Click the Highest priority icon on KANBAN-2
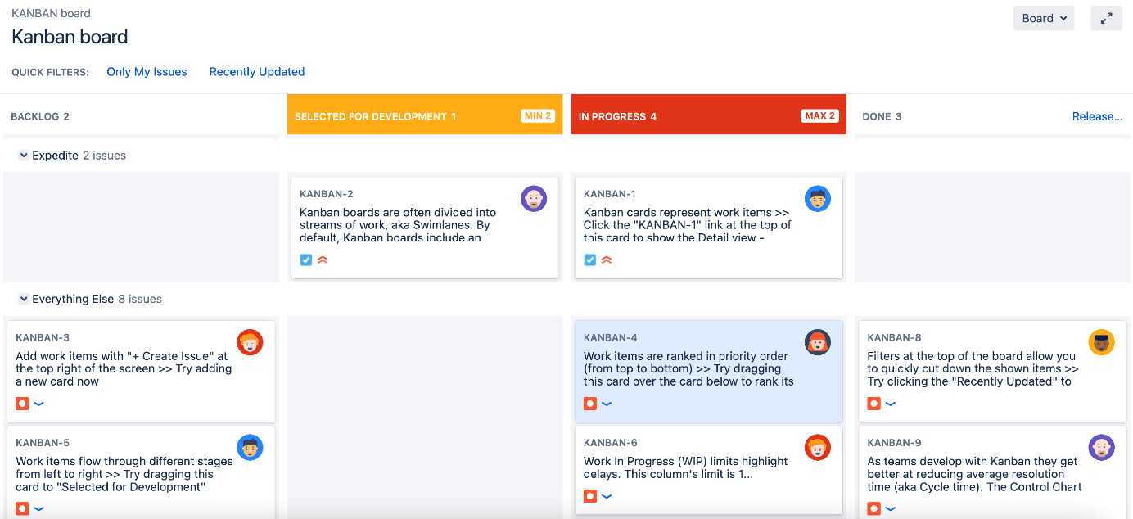Screen dimensions: 1133x519 (323, 259)
